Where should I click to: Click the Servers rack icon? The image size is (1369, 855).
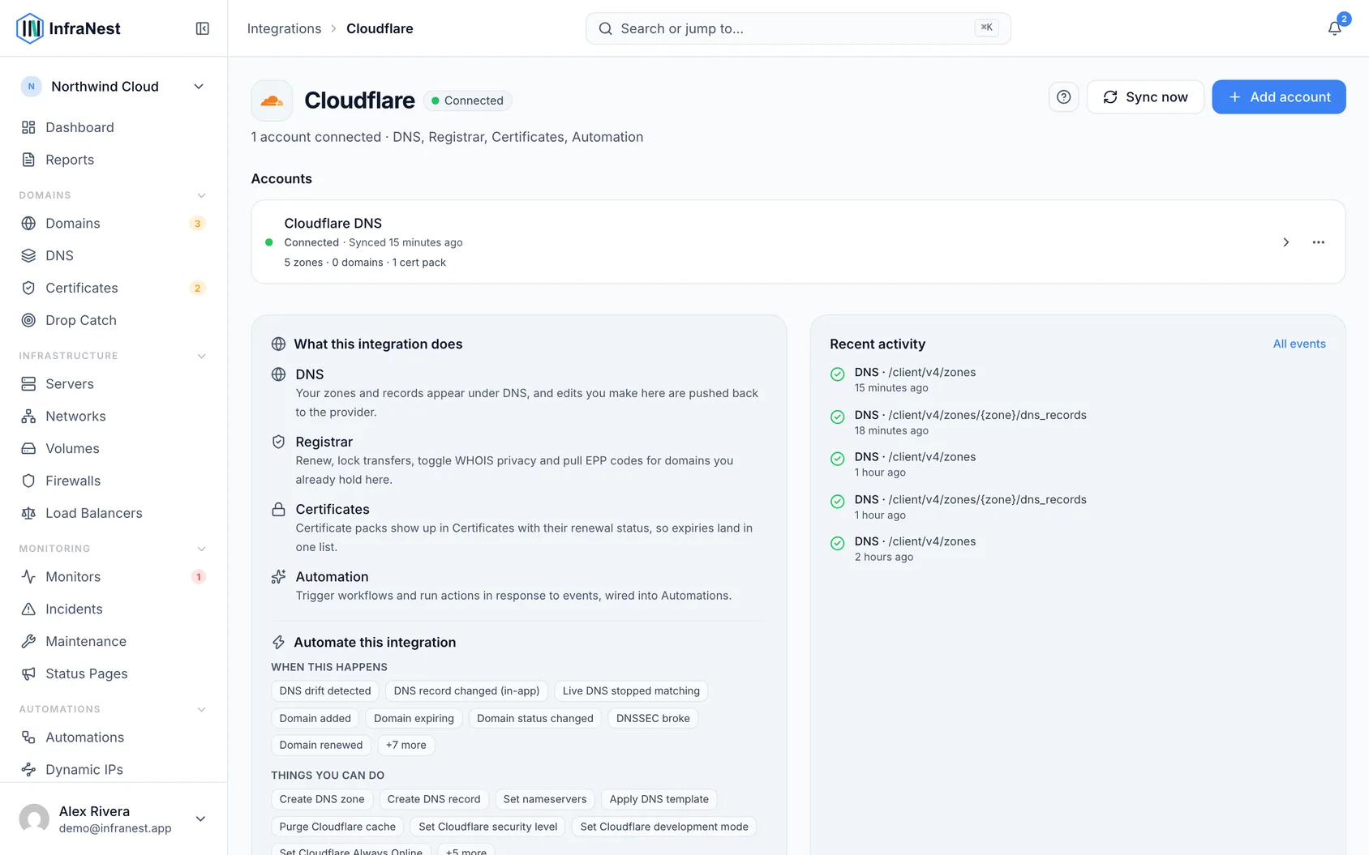(x=28, y=384)
